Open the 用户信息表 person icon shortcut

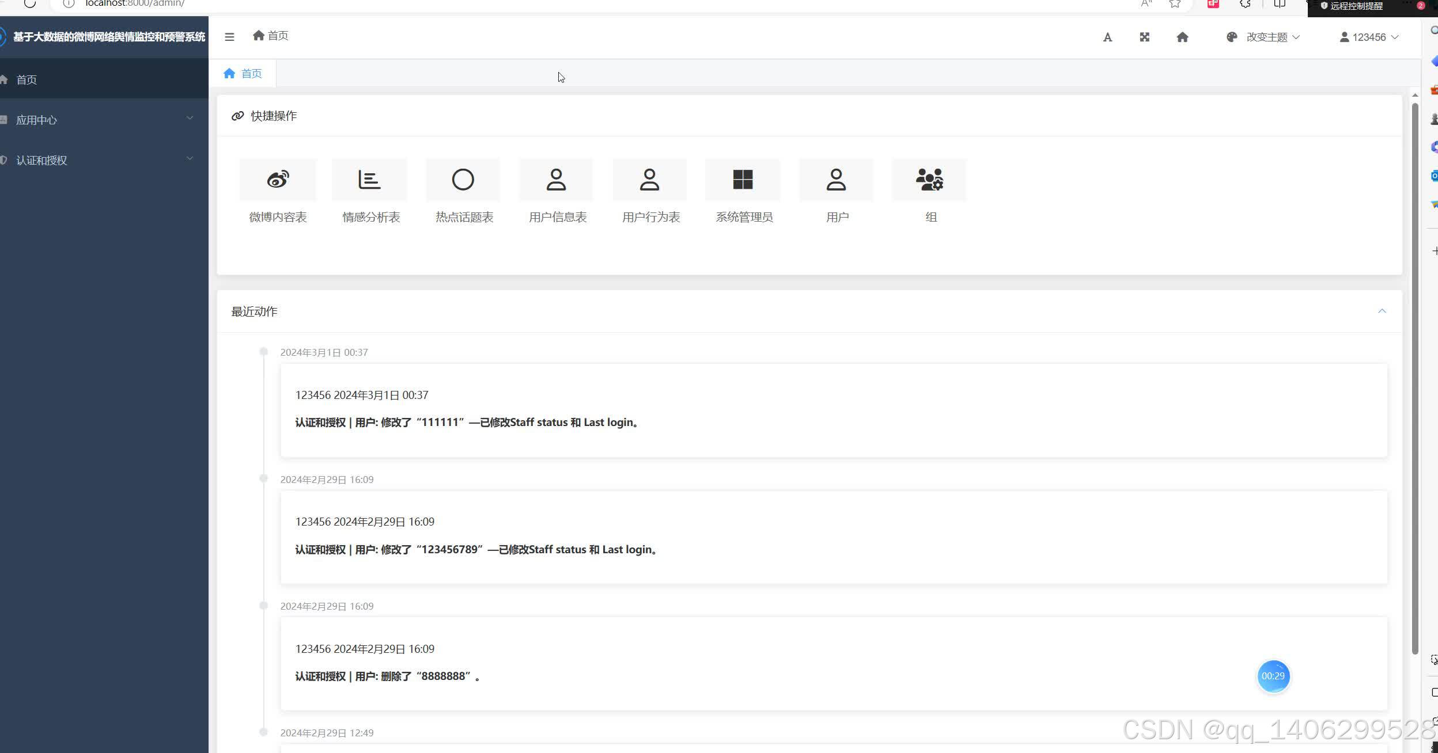(557, 180)
